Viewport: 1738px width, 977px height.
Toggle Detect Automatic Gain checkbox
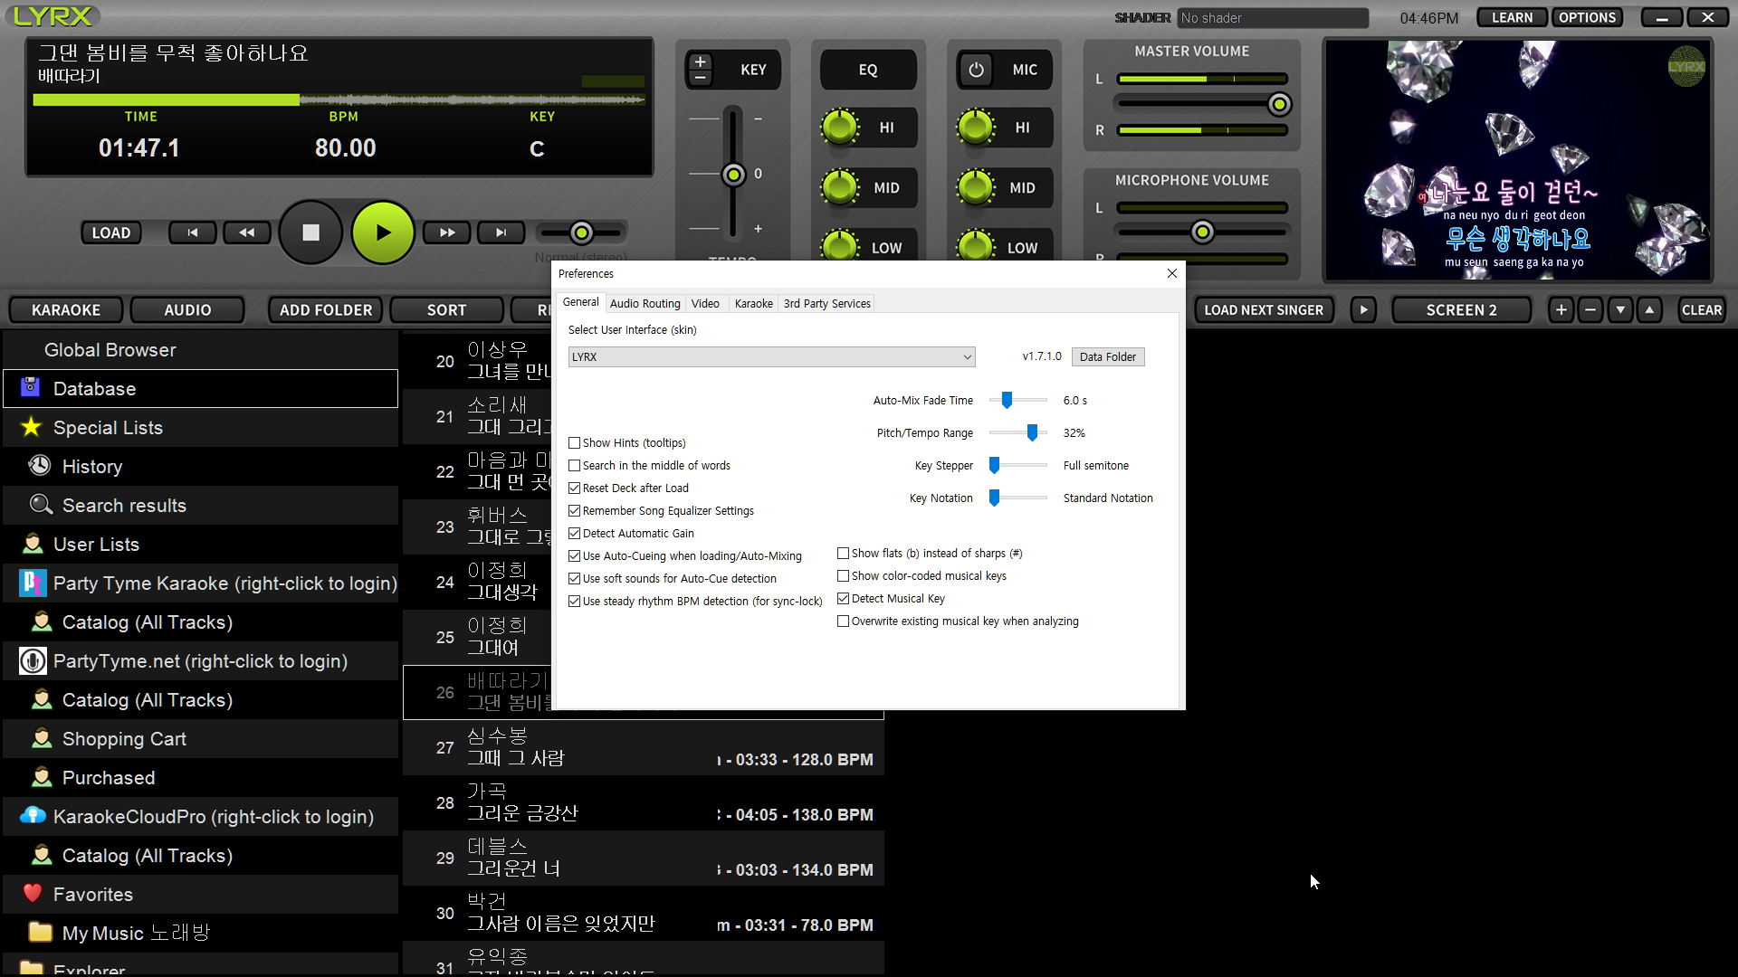[574, 534]
